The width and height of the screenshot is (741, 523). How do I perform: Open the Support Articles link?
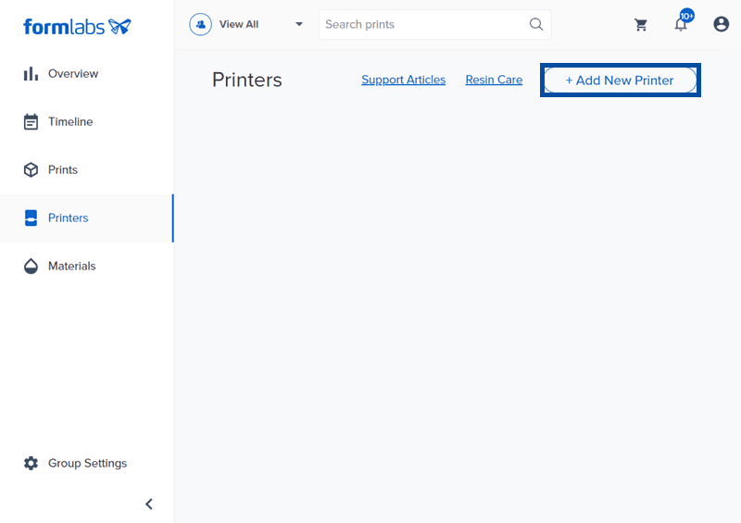click(403, 80)
